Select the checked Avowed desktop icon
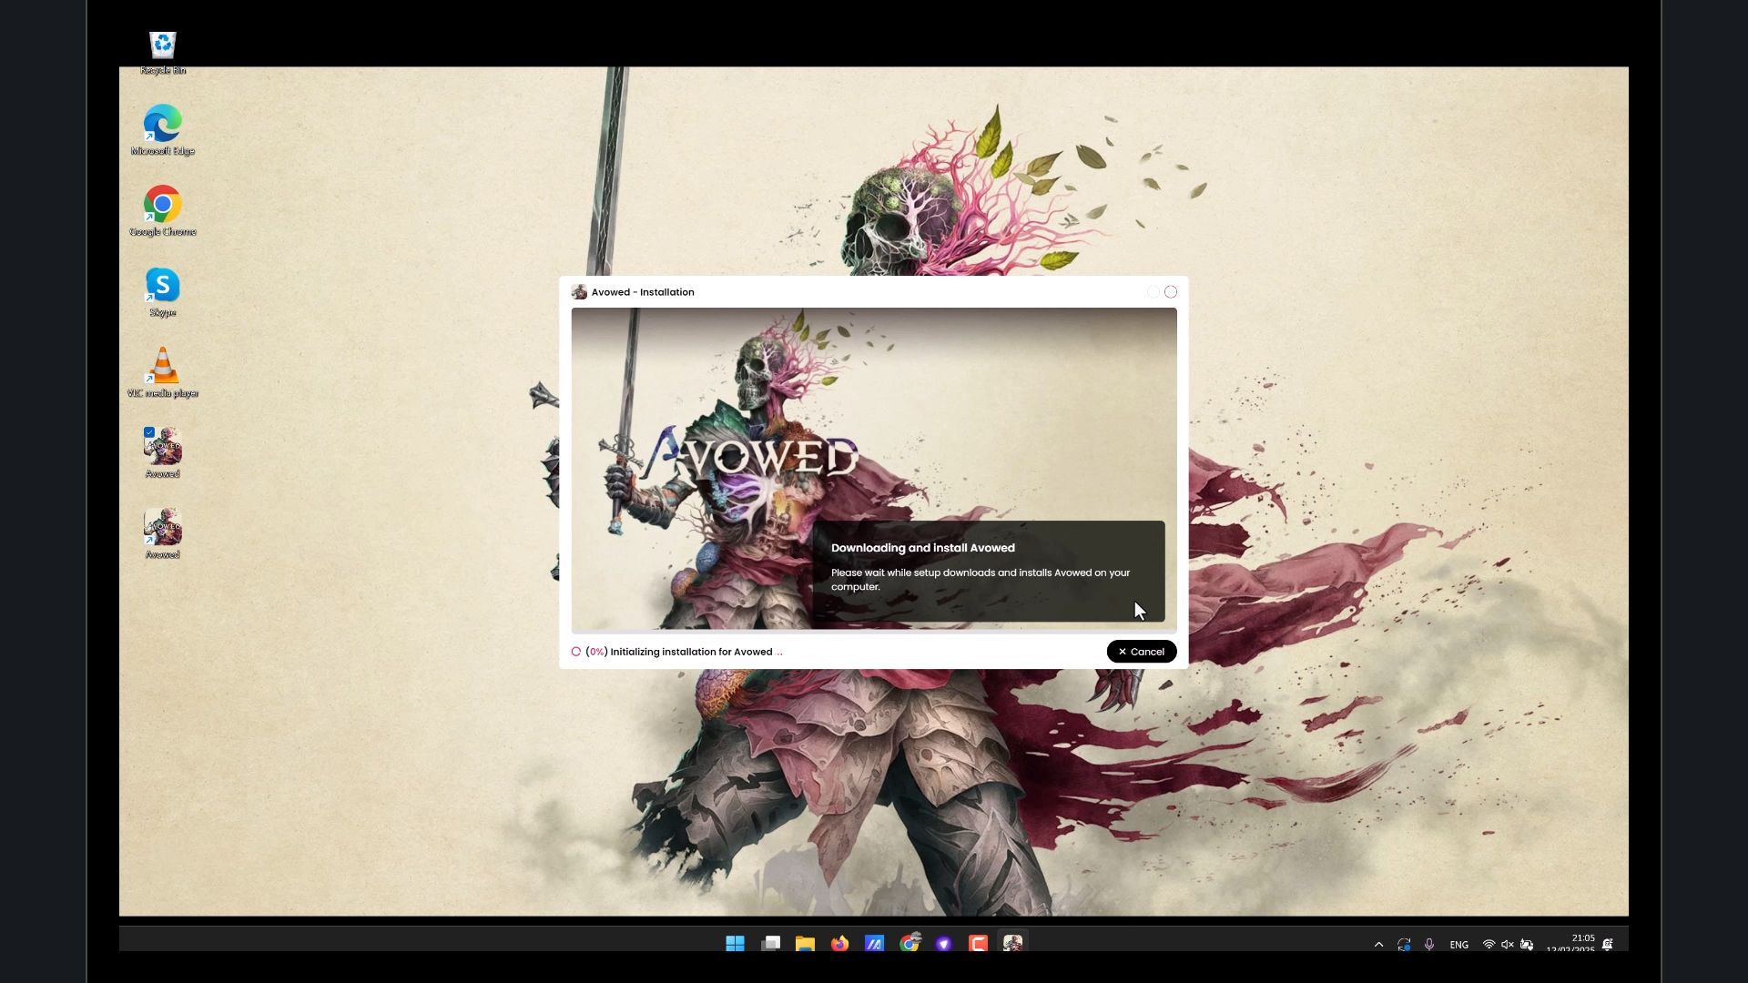This screenshot has width=1748, height=983. pyautogui.click(x=163, y=452)
